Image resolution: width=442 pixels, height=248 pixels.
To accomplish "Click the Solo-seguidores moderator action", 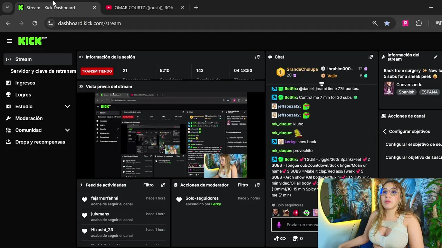I will [x=218, y=201].
